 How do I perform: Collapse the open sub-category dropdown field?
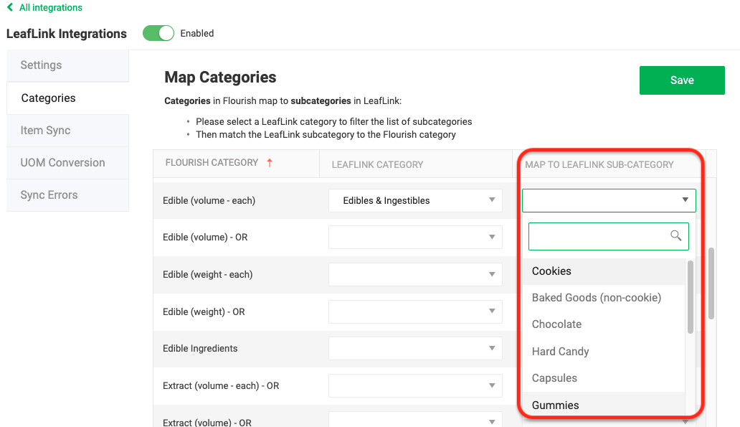coord(609,200)
